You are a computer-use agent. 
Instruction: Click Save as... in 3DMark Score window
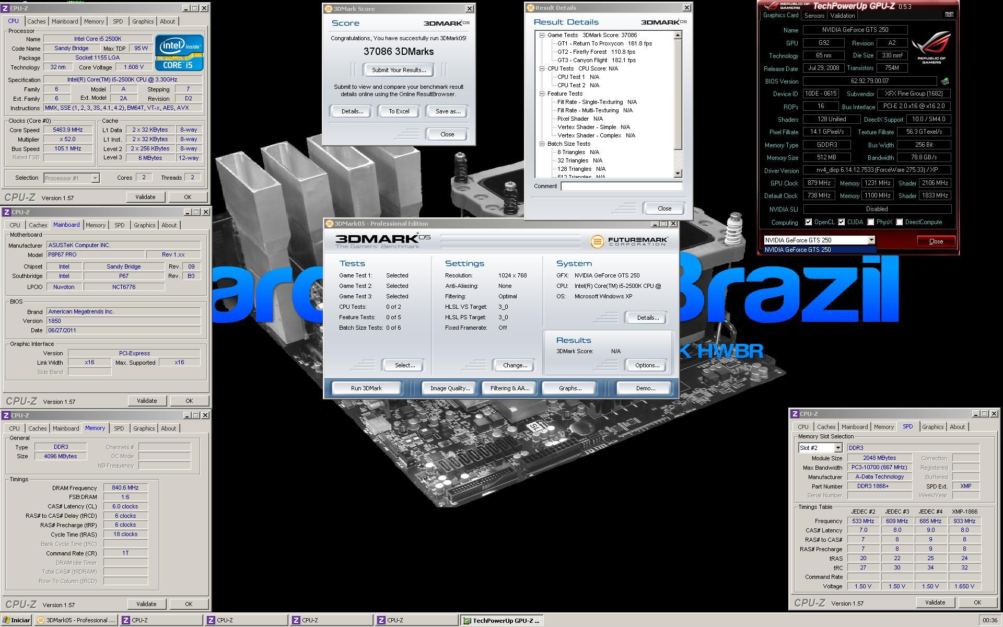(448, 111)
